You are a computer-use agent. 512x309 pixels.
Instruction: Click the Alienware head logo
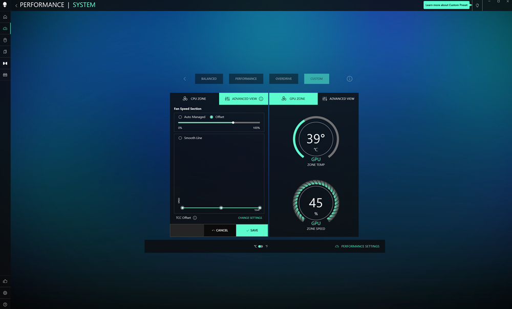click(x=5, y=5)
